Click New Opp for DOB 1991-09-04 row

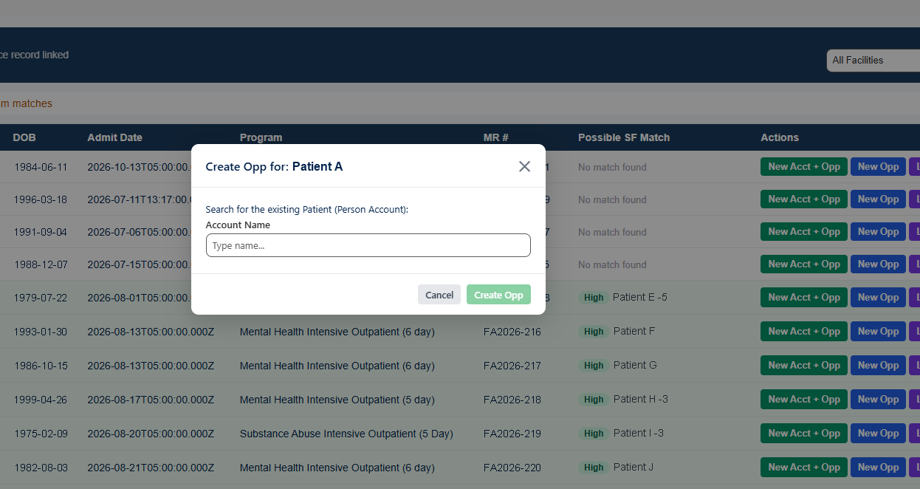[878, 232]
